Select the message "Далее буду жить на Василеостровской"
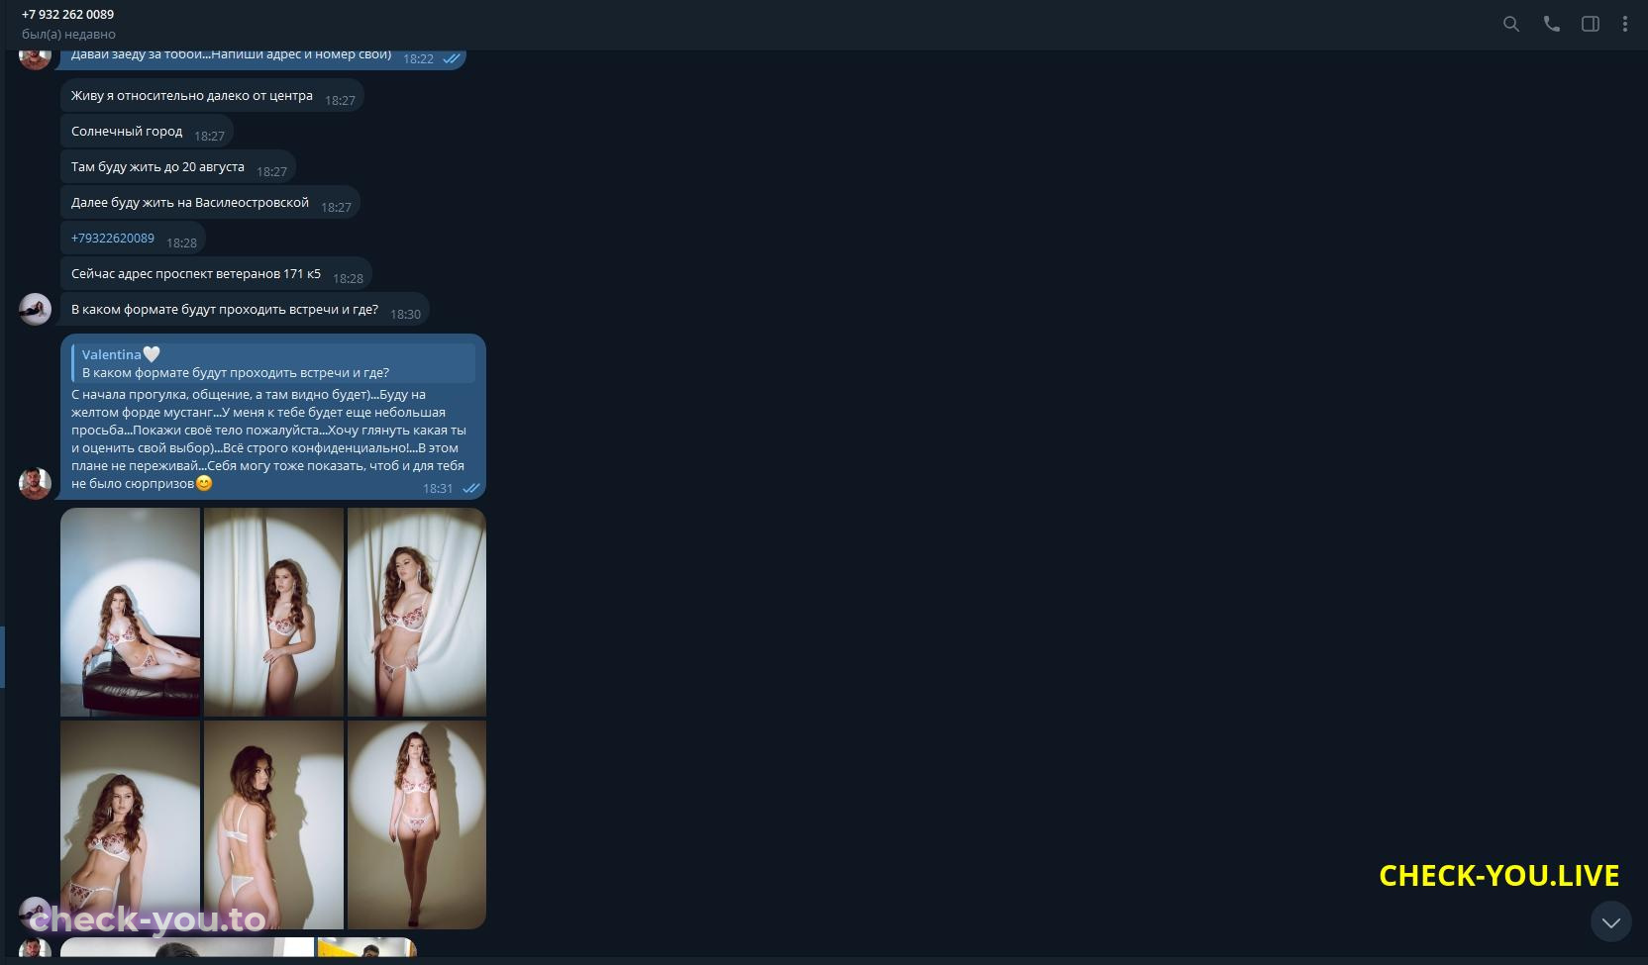This screenshot has width=1648, height=965. (210, 203)
